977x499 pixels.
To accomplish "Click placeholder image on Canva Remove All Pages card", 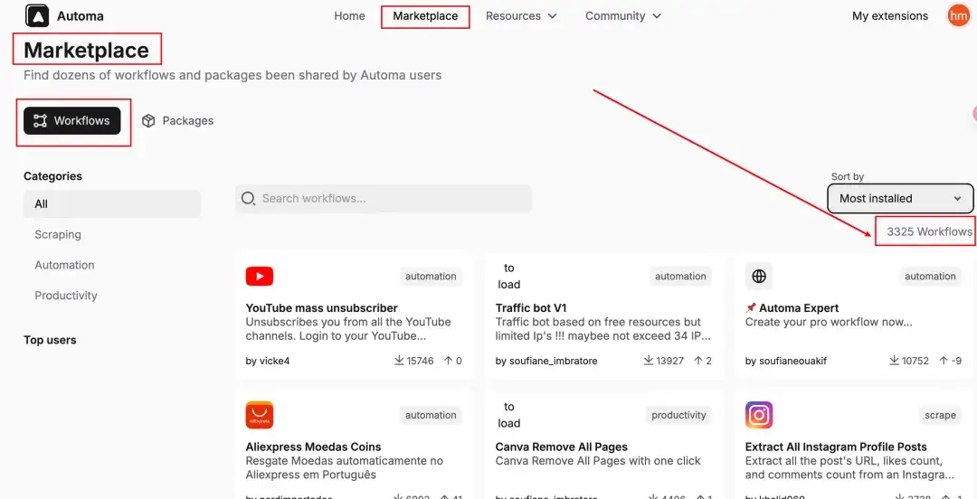I will point(508,415).
